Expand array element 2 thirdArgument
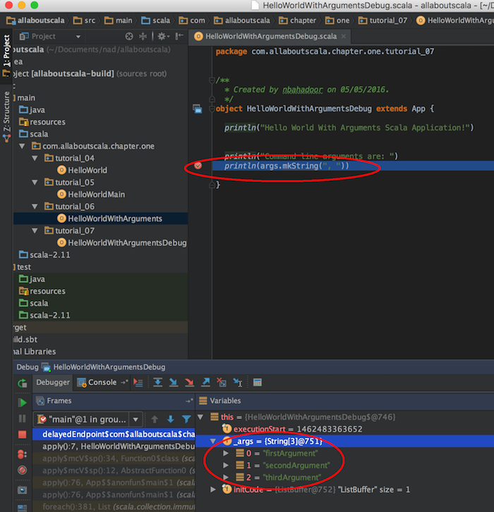The width and height of the screenshot is (494, 512). (x=226, y=477)
